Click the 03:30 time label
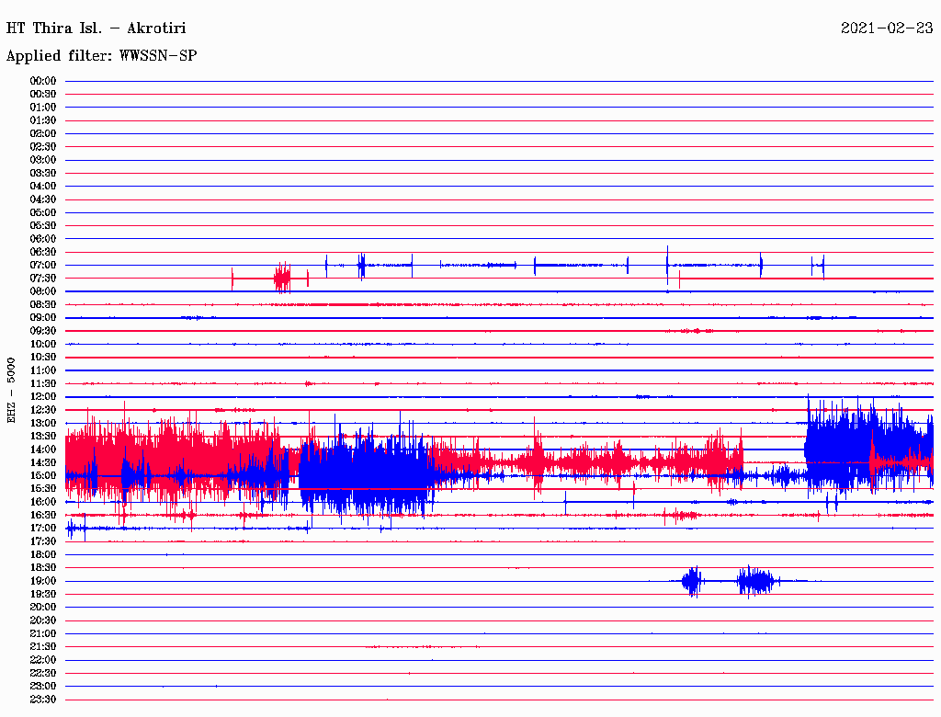This screenshot has height=717, width=941. point(43,173)
